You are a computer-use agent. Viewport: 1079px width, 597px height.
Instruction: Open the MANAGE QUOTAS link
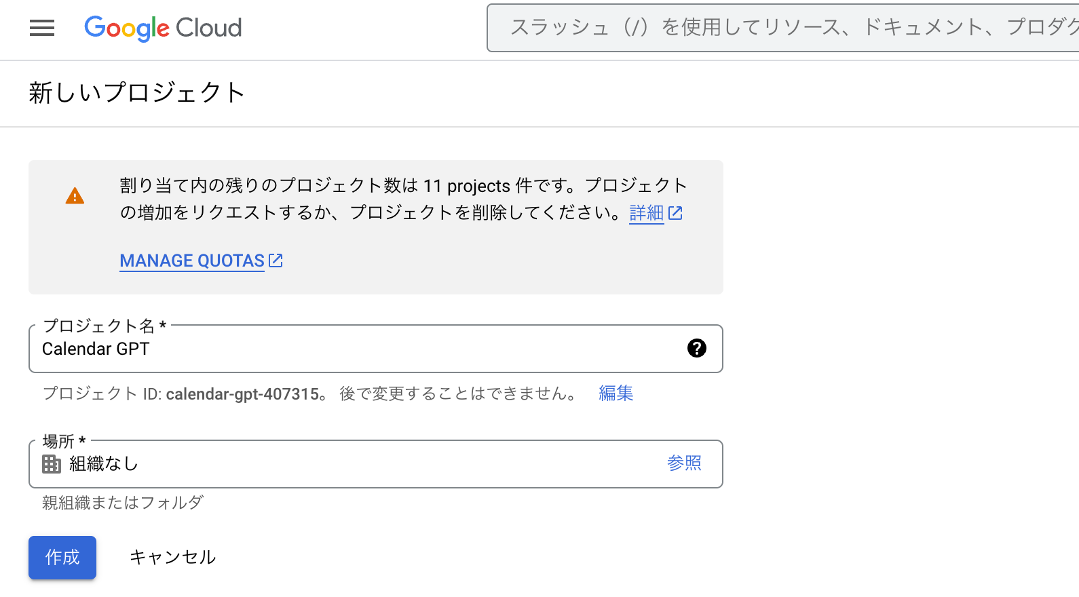tap(192, 261)
